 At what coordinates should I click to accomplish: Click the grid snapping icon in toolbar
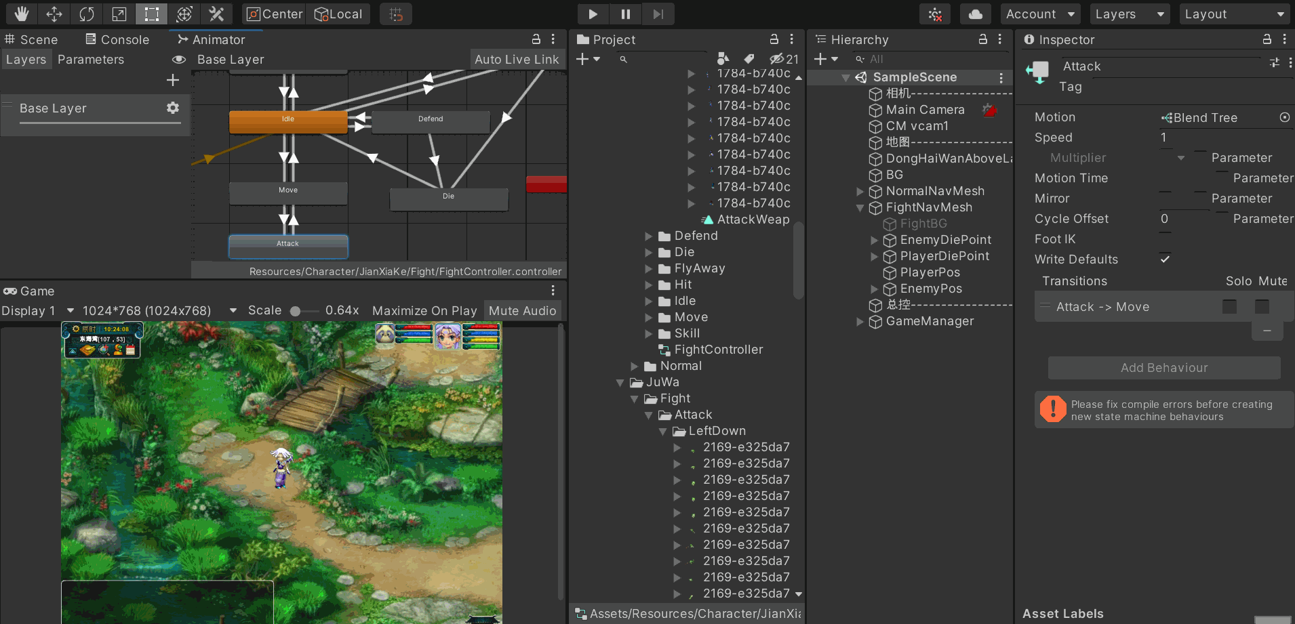tap(396, 14)
